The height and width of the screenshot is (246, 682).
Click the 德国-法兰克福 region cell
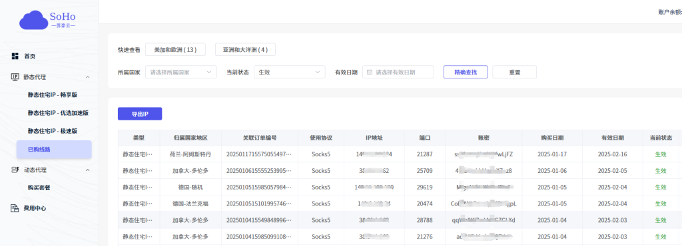190,203
